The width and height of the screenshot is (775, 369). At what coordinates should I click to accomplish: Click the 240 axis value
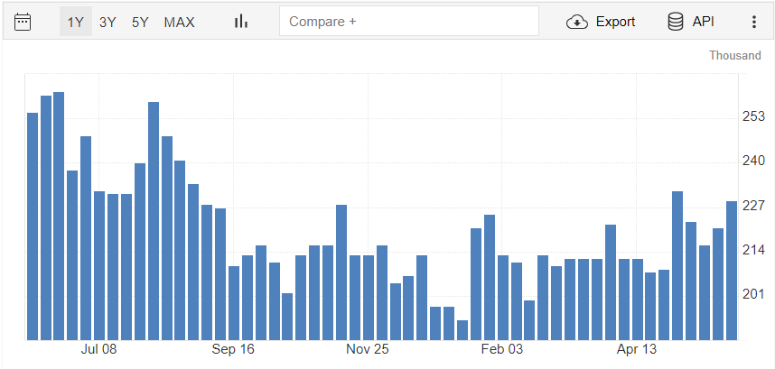pyautogui.click(x=753, y=161)
